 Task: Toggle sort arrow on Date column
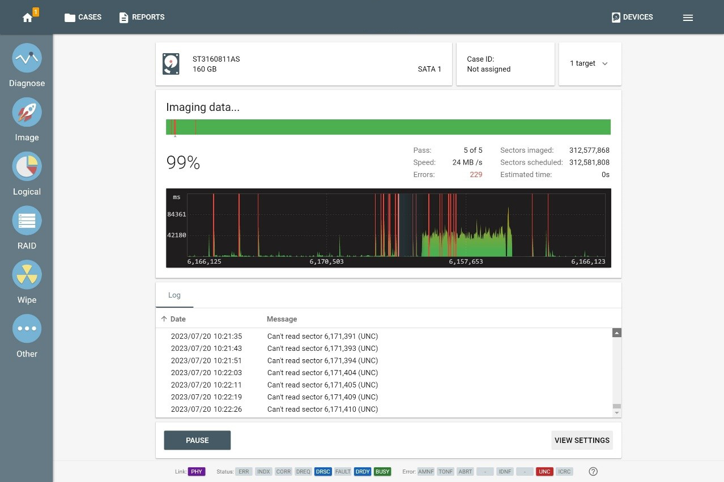164,319
